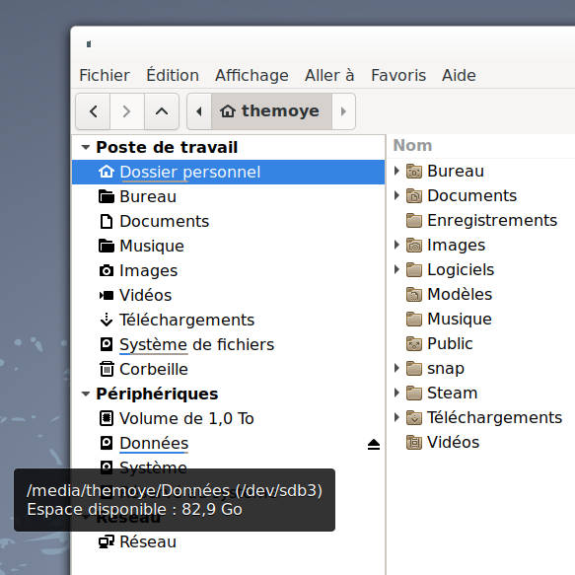Open the Affichage menu
This screenshot has height=575, width=575.
(252, 75)
